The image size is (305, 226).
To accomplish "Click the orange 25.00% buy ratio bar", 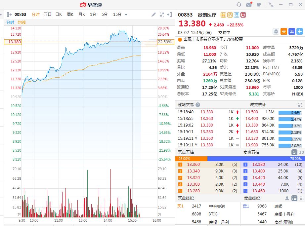I will (191, 159).
